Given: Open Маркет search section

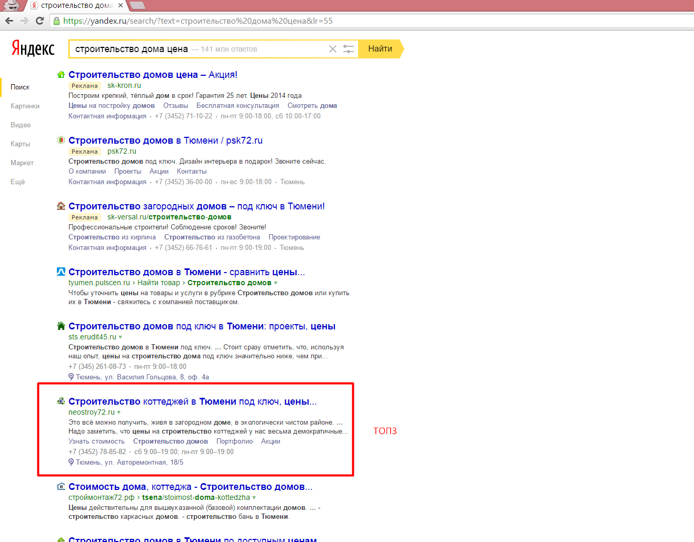Looking at the screenshot, I should 22,163.
